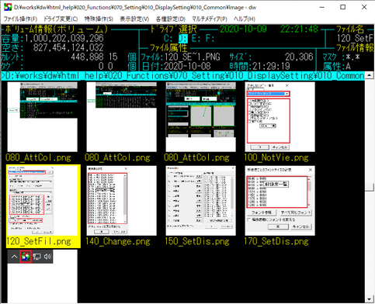Image resolution: width=375 pixels, height=304 pixels.
Task: Click the dw application icon in title bar
Action: 8,7
